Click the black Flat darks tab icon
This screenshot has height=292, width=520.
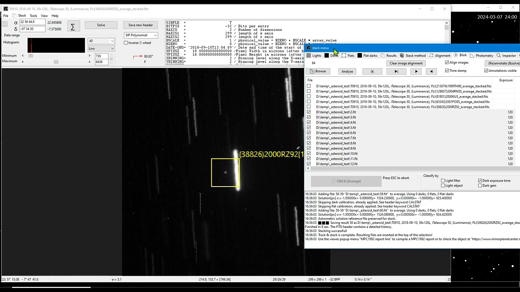click(x=360, y=56)
